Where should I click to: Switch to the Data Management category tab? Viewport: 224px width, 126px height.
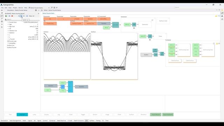[15, 121]
